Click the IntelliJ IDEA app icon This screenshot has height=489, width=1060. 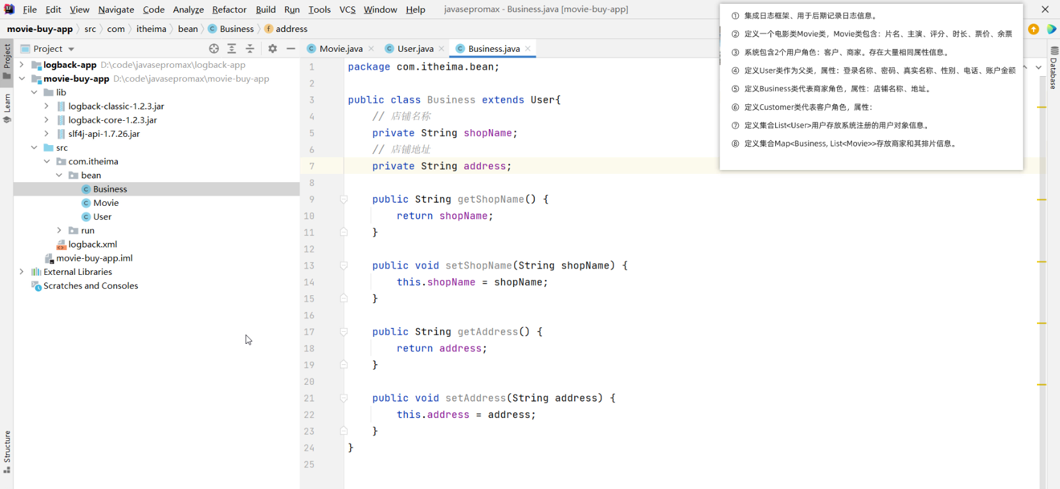pyautogui.click(x=10, y=9)
